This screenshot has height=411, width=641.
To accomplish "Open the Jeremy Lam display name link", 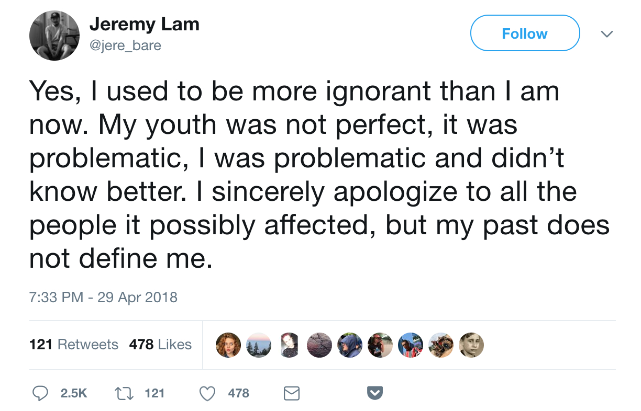I will (x=145, y=24).
